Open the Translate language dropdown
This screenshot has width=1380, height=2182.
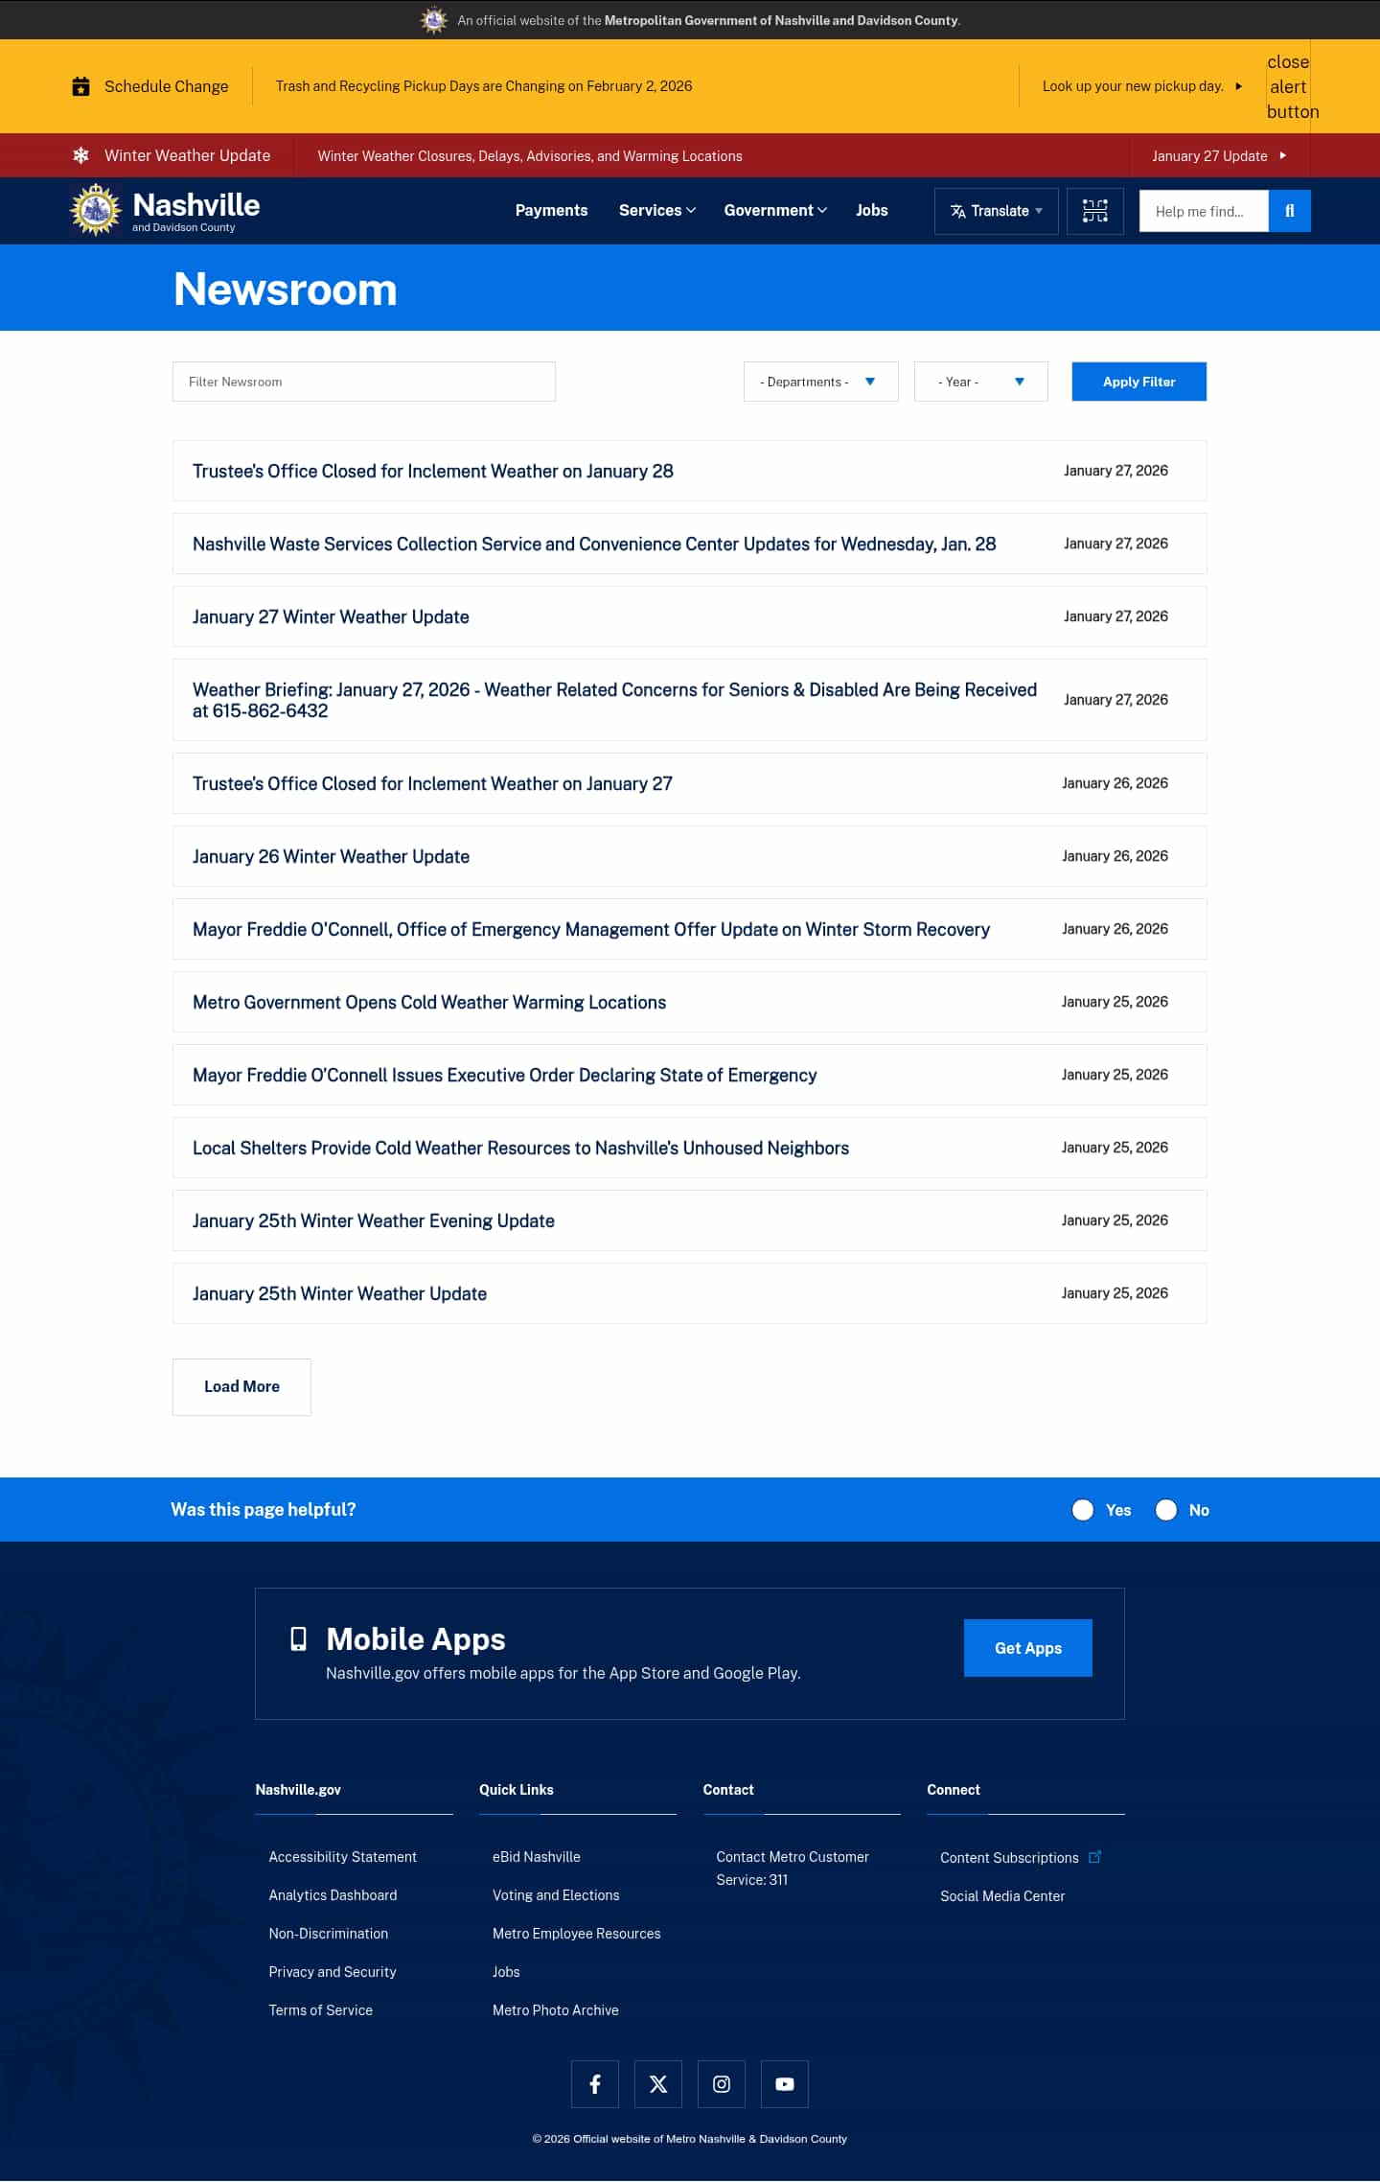[997, 211]
